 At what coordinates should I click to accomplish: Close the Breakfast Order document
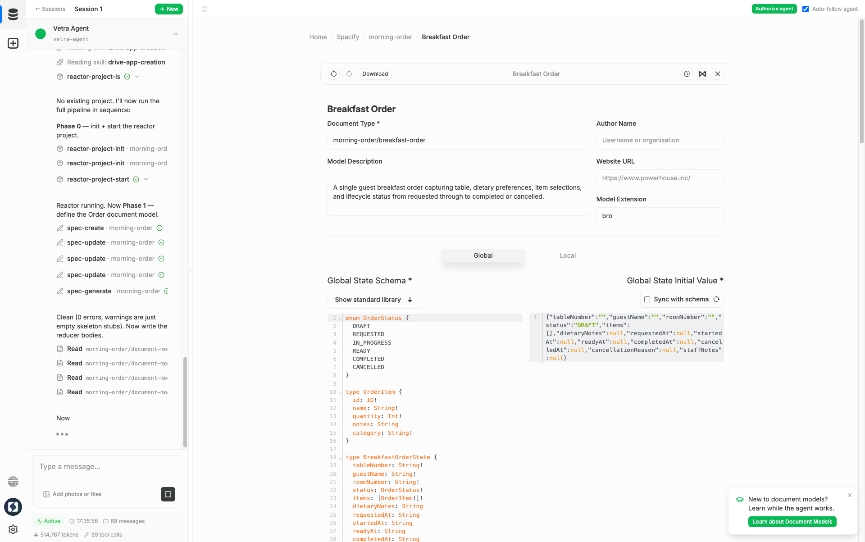point(718,74)
